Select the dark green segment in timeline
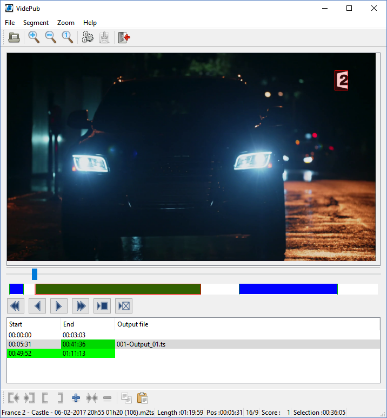This screenshot has width=387, height=418. pyautogui.click(x=118, y=289)
